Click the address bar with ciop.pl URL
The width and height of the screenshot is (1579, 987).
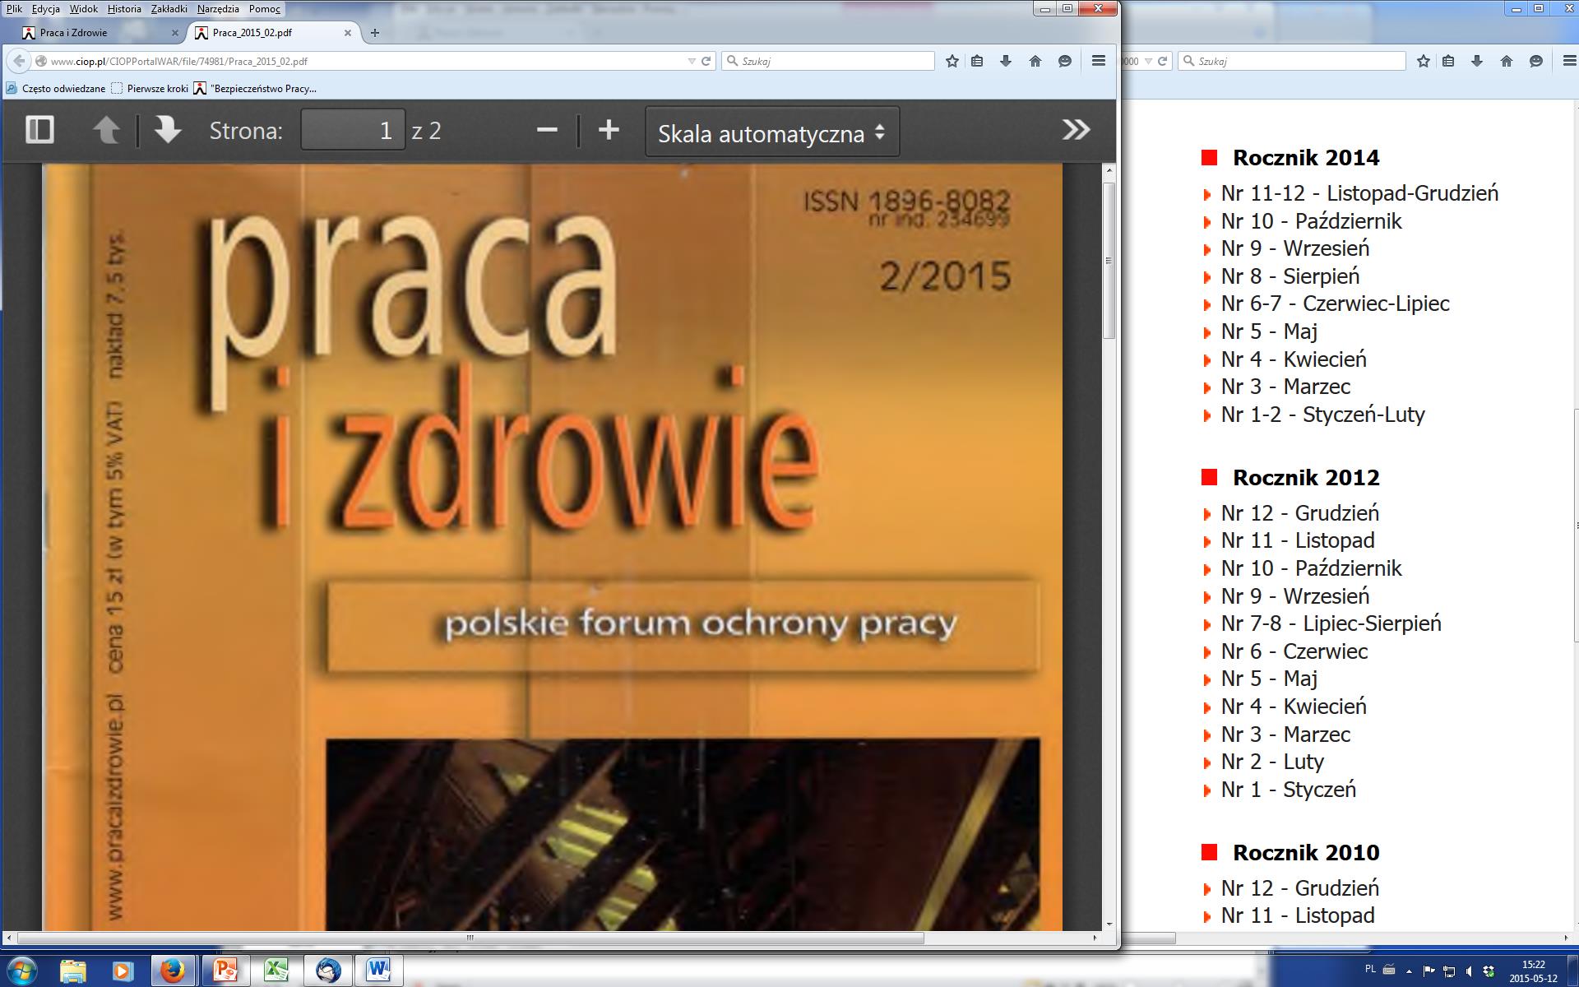(x=362, y=61)
